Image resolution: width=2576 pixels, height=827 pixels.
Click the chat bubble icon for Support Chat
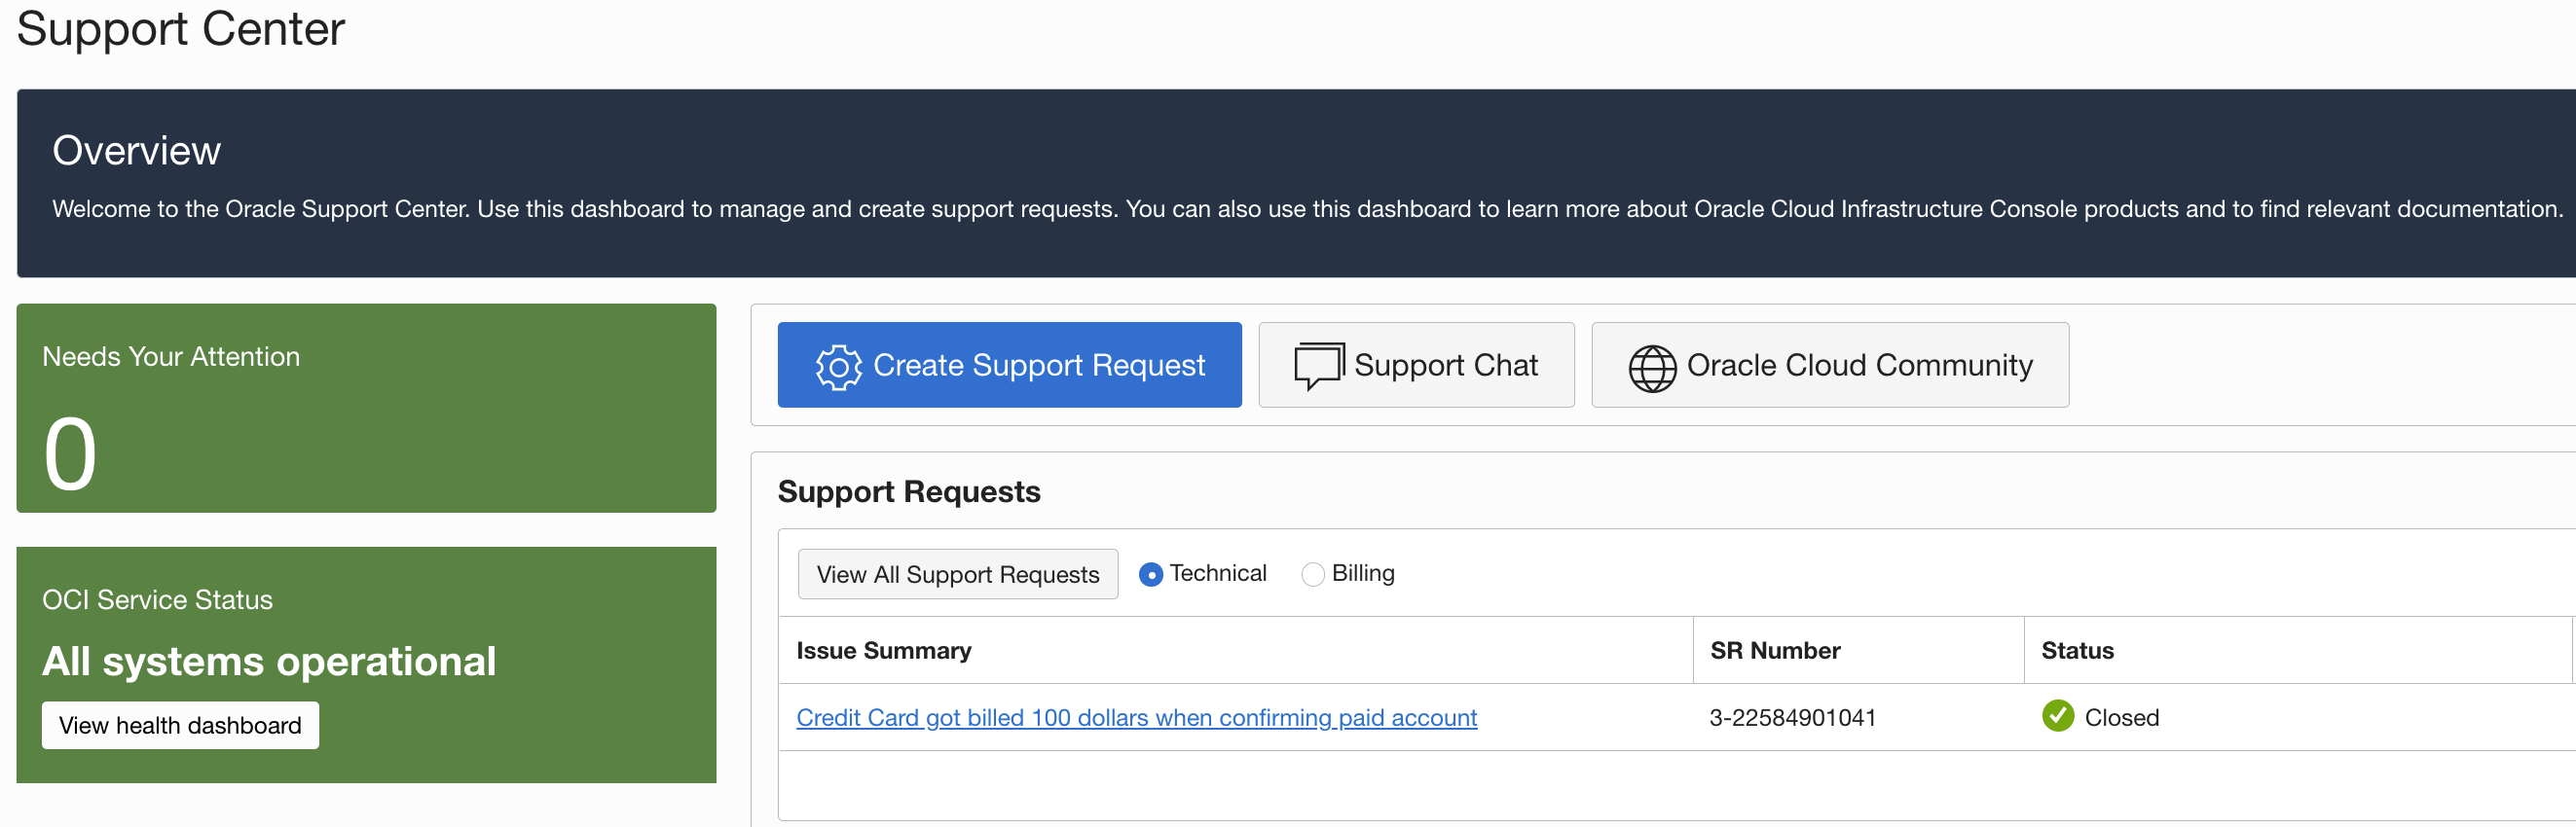pyautogui.click(x=1319, y=367)
